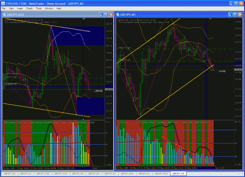245x177 pixels.
Task: Open the Window menu
Action: 49,9
